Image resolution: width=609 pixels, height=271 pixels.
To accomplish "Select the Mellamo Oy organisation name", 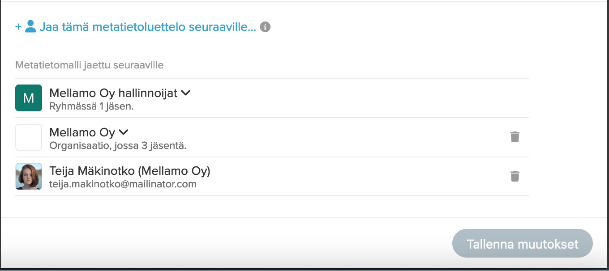I will click(x=82, y=132).
